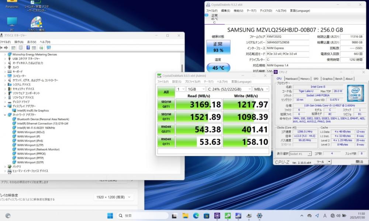Open ディスク(D) menu in CrystalDiskInfo
Image resolution: width=369 pixels, height=221 pixels.
[266, 11]
